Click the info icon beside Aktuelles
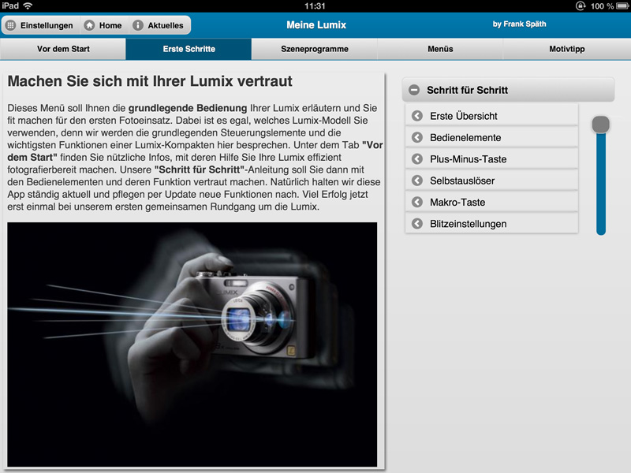Screen dimensions: 631x473 (137, 25)
